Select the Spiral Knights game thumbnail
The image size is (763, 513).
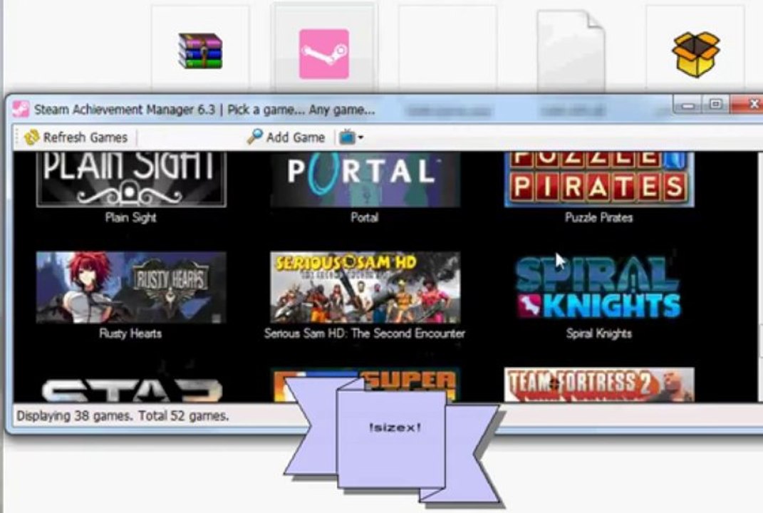pyautogui.click(x=599, y=287)
